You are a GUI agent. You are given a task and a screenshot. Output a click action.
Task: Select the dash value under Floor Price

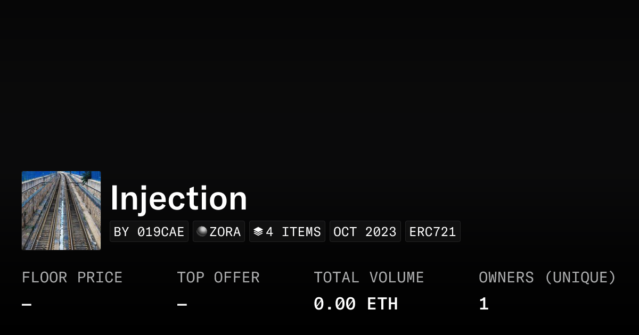(27, 305)
